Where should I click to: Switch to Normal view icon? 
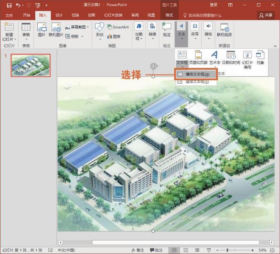coord(174,250)
